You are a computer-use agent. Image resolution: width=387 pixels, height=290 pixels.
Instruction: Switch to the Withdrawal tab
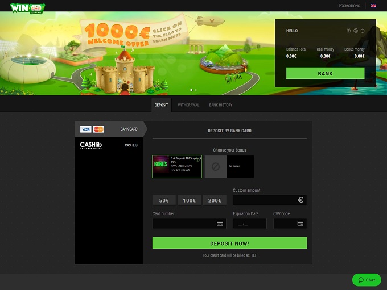click(188, 105)
